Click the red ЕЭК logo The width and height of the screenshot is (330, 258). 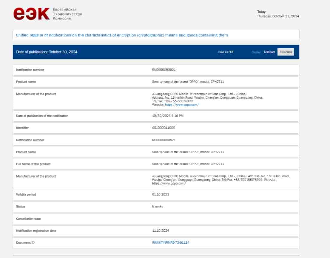coord(31,14)
